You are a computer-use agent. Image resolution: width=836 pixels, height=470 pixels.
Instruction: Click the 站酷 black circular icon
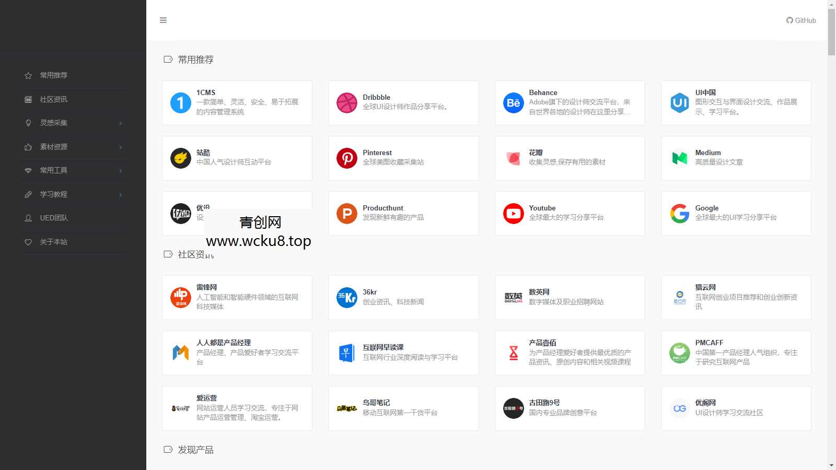click(180, 158)
